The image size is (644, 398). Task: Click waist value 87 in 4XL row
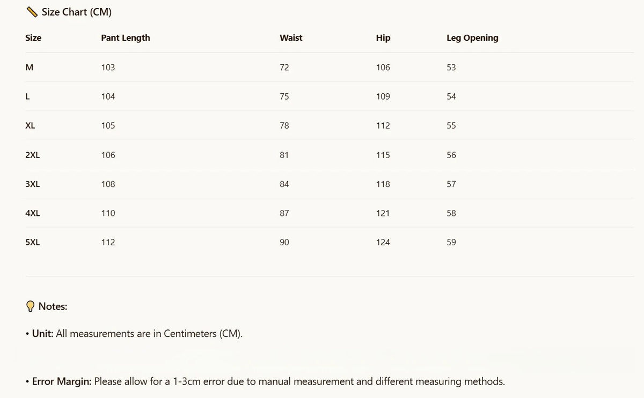[284, 213]
